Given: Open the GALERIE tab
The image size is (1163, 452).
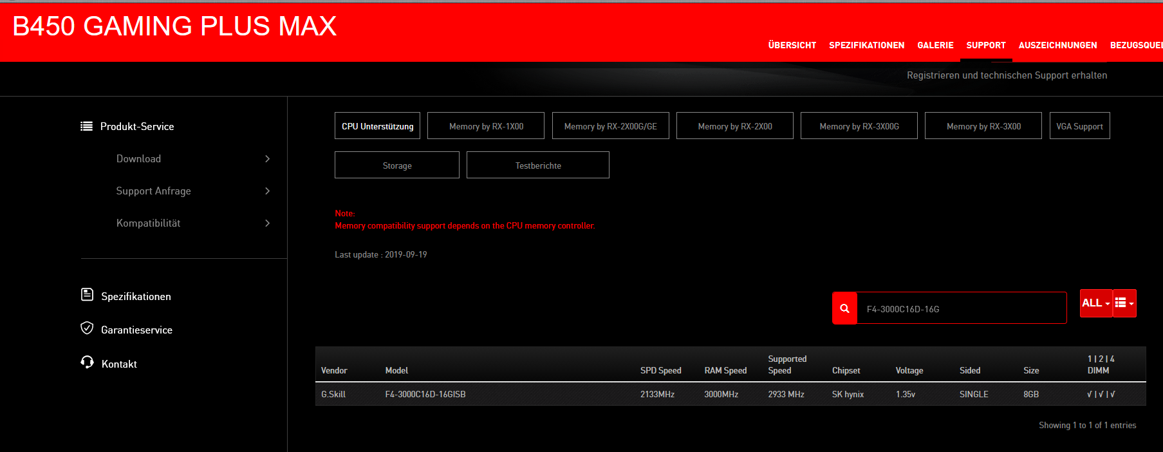Looking at the screenshot, I should 935,45.
